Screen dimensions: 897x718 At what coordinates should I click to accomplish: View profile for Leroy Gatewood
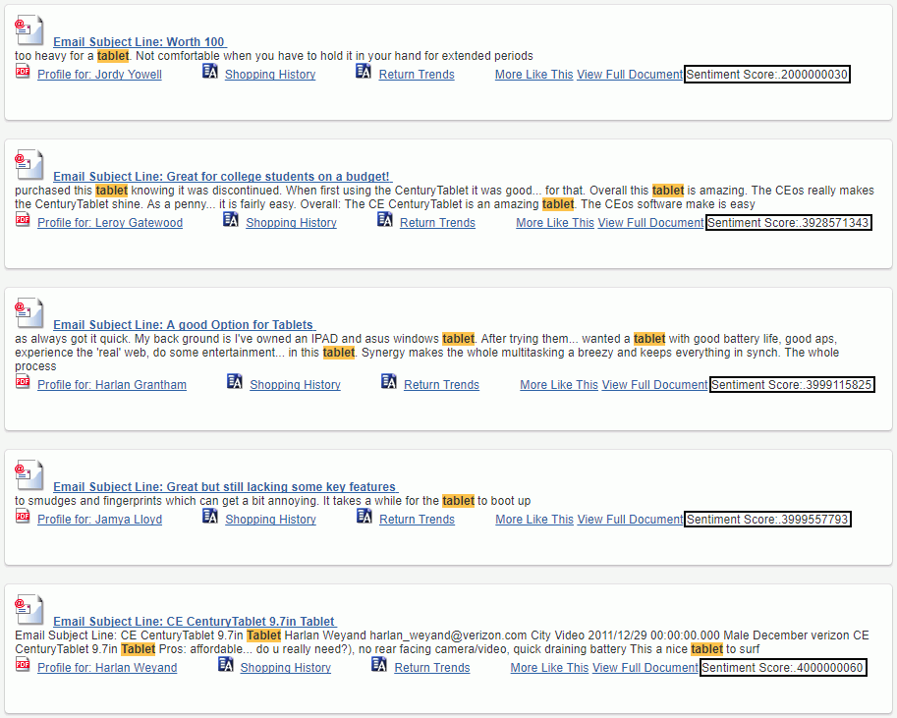[110, 223]
